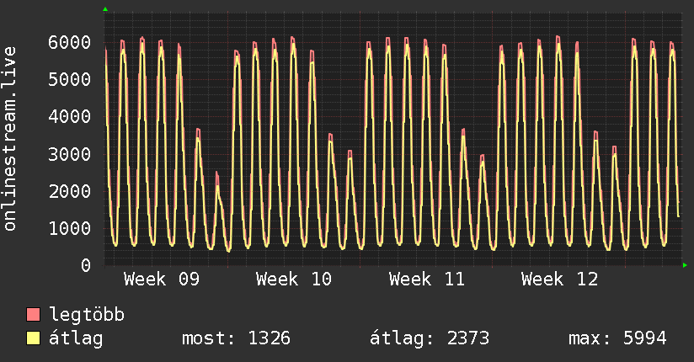Click the 4000 Y-axis tick label
This screenshot has width=694, height=362.
pyautogui.click(x=68, y=116)
